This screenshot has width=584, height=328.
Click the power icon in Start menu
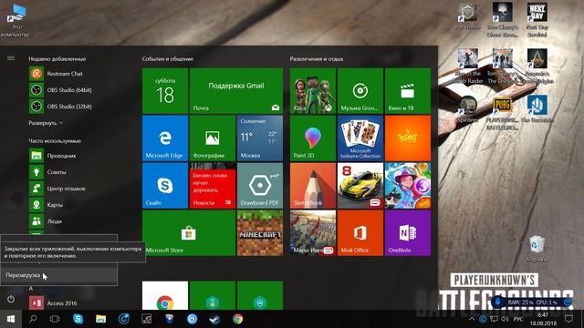(11, 299)
